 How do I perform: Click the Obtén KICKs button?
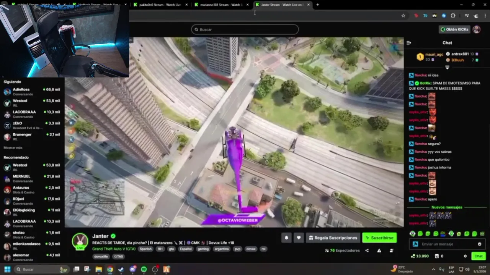coord(454,29)
